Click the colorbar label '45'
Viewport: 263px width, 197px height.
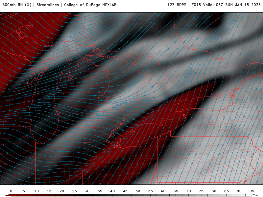(125, 191)
